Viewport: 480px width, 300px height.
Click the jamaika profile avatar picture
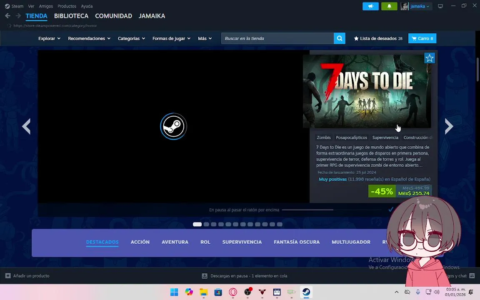click(x=405, y=6)
